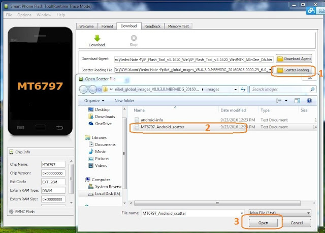
Task: Select Pictures library
Action: (99, 159)
